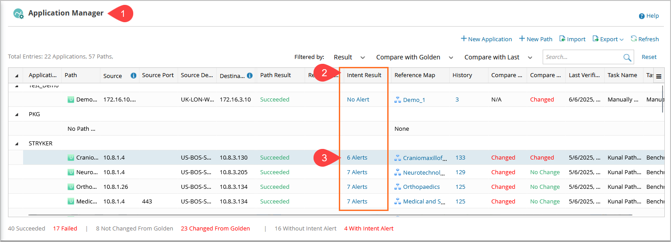Click the search magnifier icon
Screen dimensions: 671x242
627,57
